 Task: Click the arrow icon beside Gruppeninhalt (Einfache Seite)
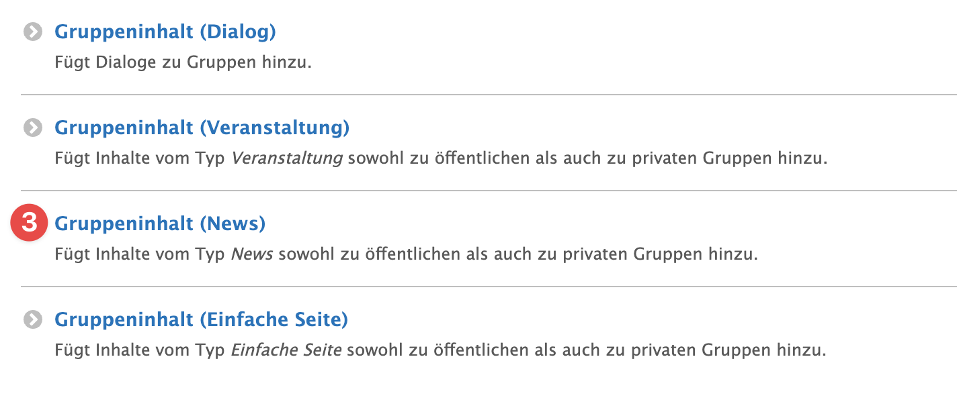[32, 320]
